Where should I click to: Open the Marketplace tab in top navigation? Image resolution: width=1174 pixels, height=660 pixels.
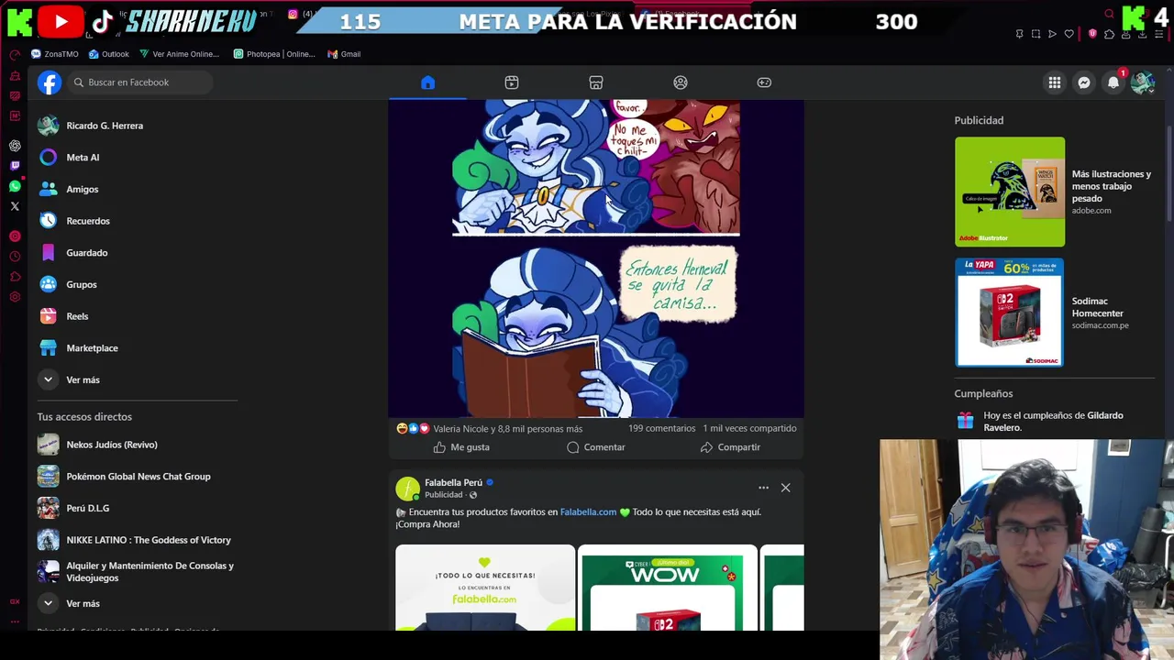(596, 82)
